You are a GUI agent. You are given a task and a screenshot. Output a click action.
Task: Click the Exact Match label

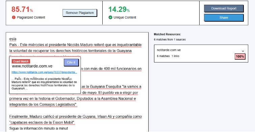pos(21,61)
